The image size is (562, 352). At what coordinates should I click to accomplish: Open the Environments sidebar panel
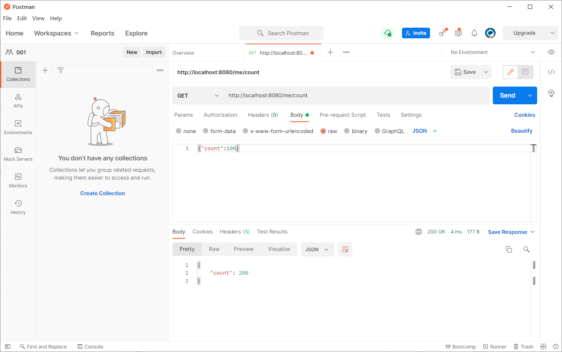18,128
